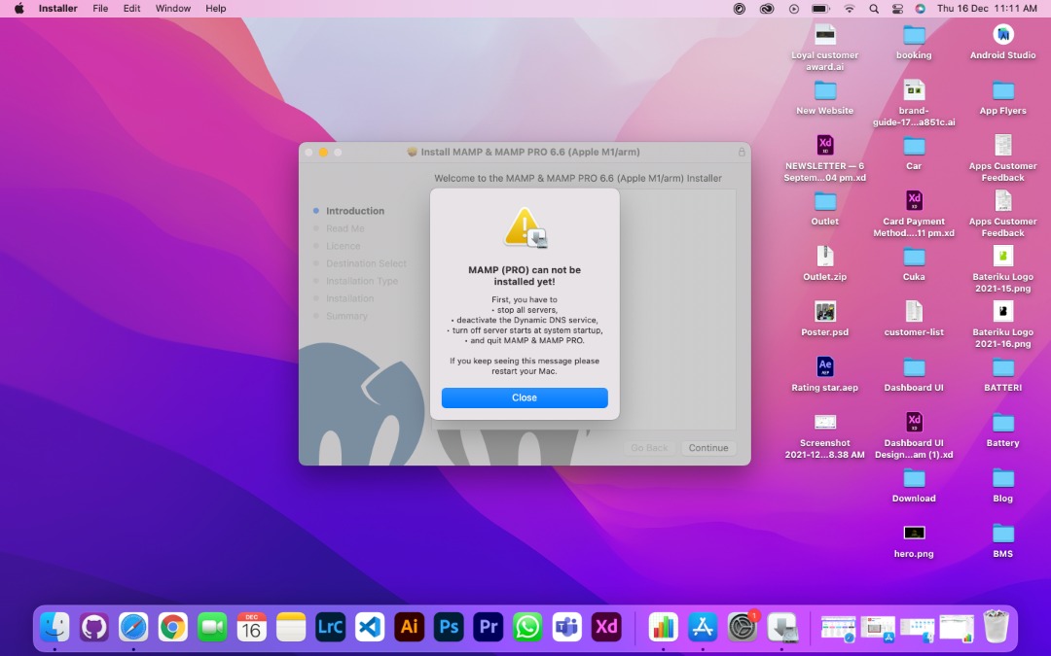
Task: Close the MAMP warning dialog
Action: (525, 397)
